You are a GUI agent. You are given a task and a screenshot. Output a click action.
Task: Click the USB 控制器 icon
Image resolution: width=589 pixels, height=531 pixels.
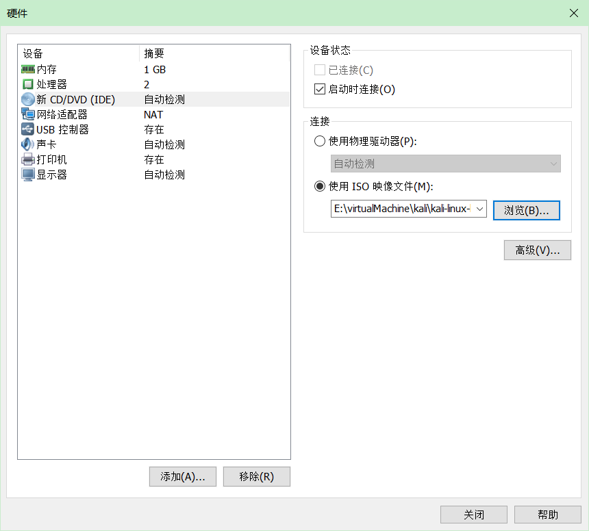pyautogui.click(x=28, y=129)
